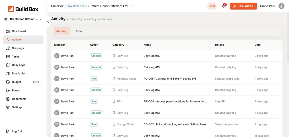The image size is (289, 137).
Task: Click the BuildBox logo
Action: tap(23, 9)
